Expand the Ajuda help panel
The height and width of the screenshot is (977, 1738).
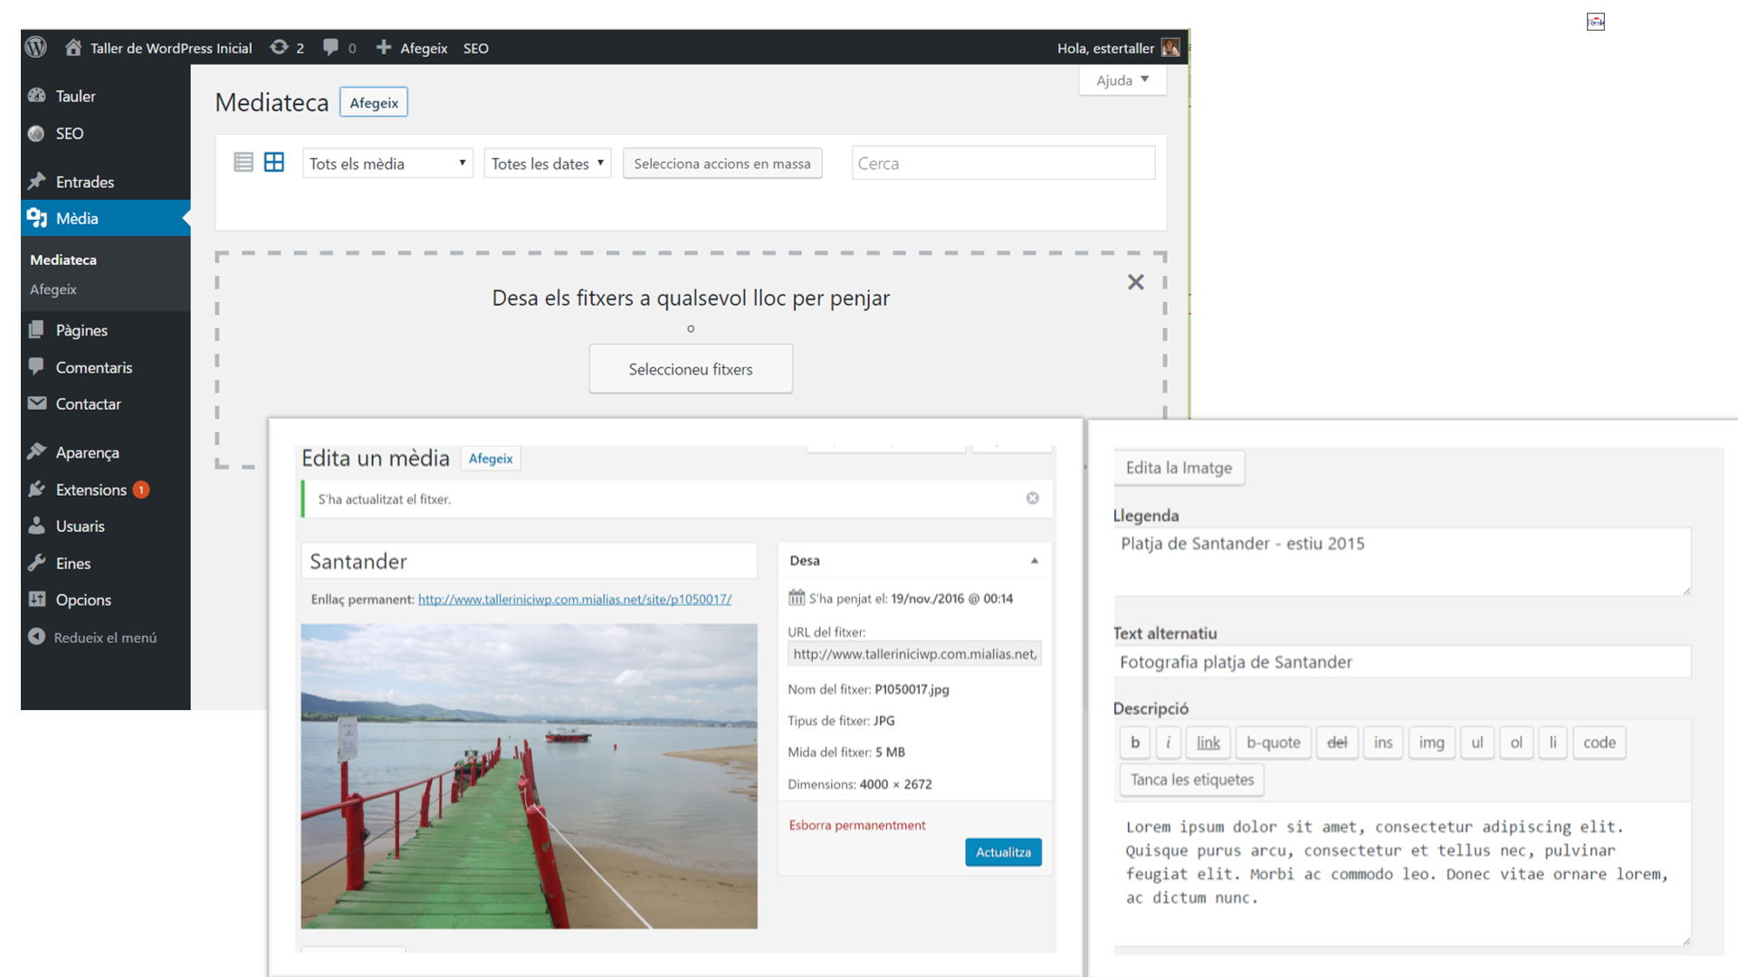click(x=1122, y=81)
